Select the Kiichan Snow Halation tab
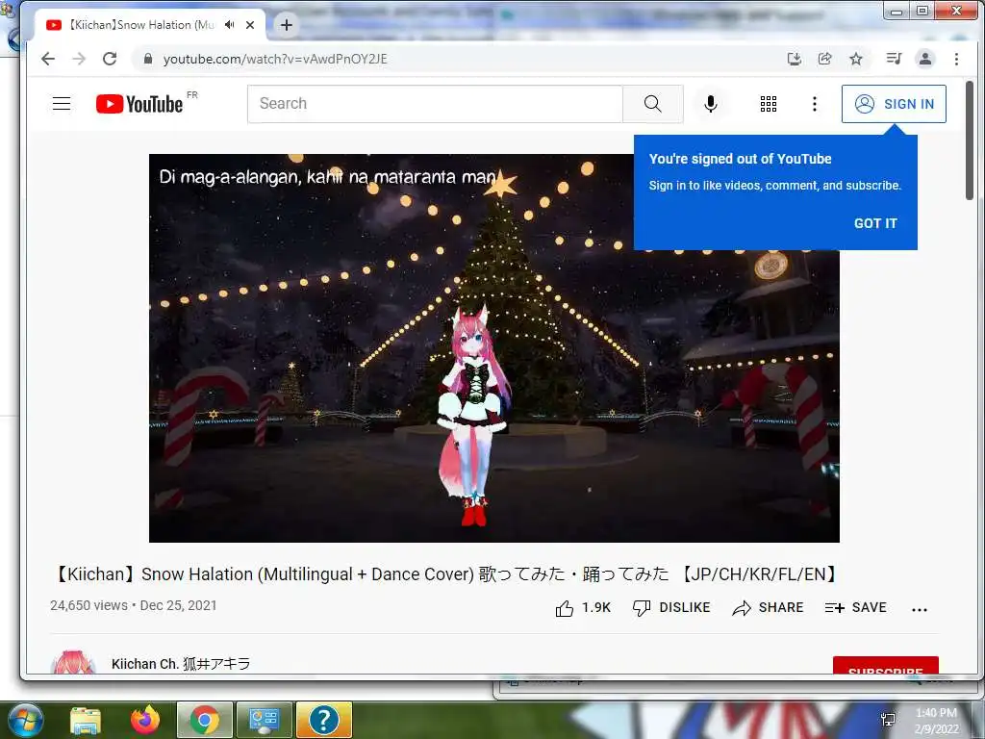 click(142, 25)
